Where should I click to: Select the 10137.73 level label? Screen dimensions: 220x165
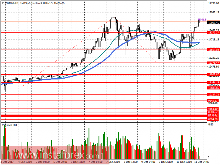(x=213, y=94)
